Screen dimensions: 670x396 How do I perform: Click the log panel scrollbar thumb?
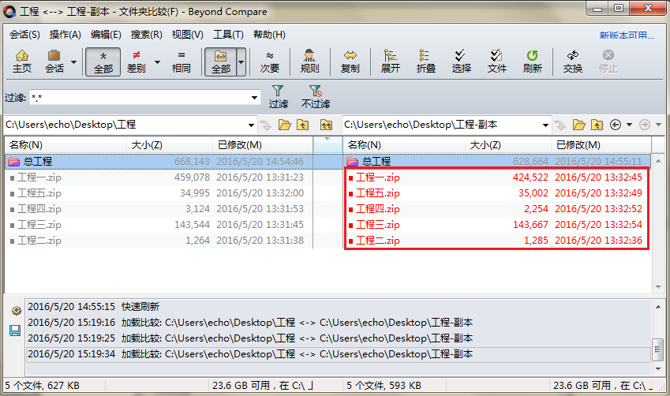pyautogui.click(x=657, y=350)
